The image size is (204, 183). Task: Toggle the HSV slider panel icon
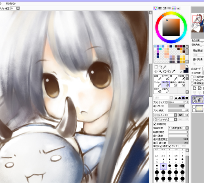coord(165,9)
